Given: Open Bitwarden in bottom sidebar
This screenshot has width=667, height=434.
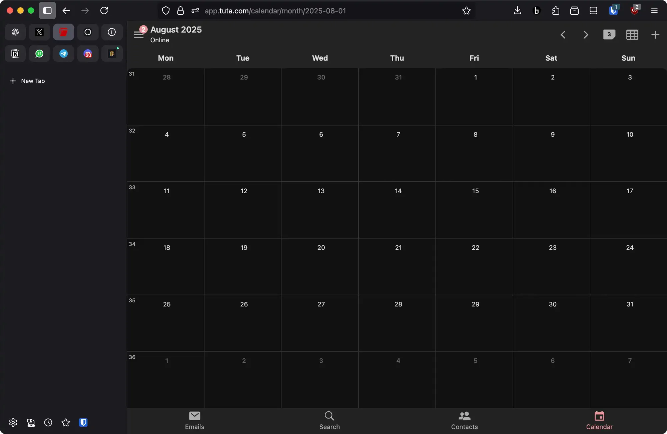Looking at the screenshot, I should (x=83, y=422).
